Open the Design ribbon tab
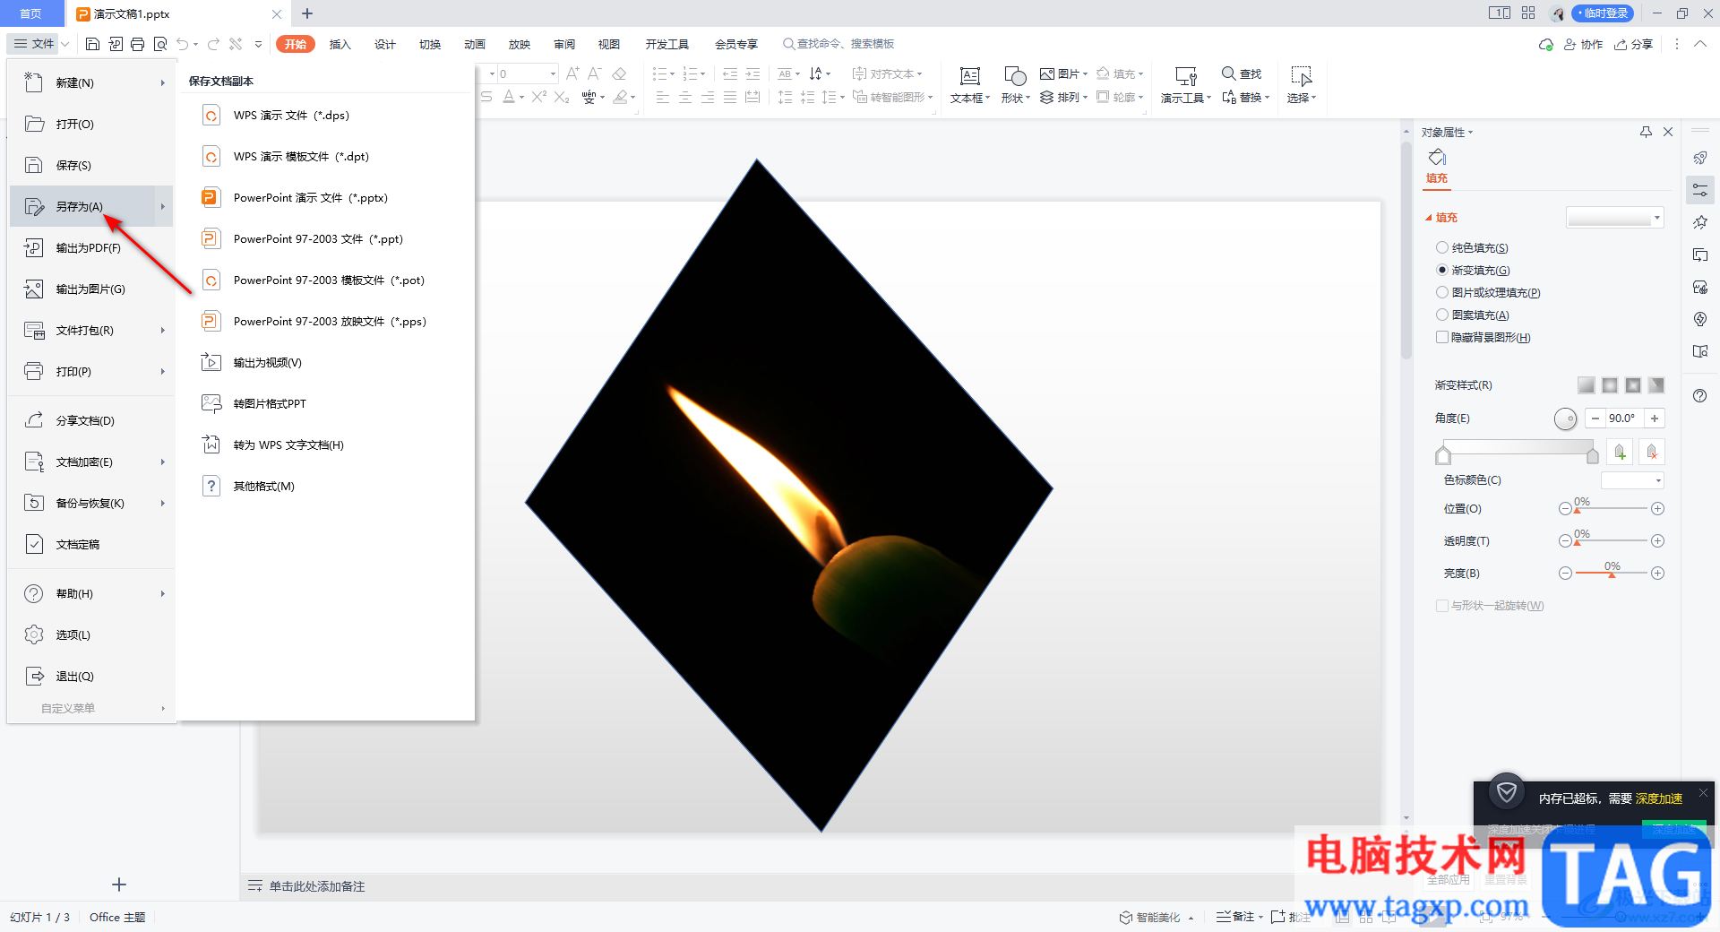The width and height of the screenshot is (1720, 932). 385,44
